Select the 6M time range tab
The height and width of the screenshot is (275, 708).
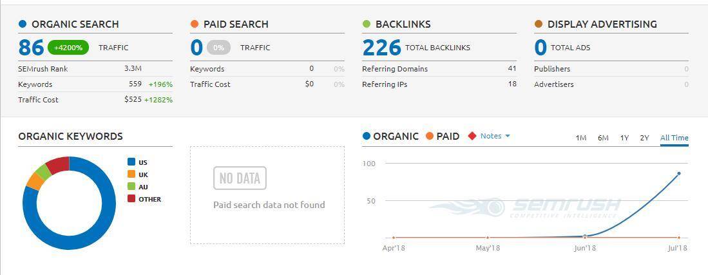coord(603,138)
